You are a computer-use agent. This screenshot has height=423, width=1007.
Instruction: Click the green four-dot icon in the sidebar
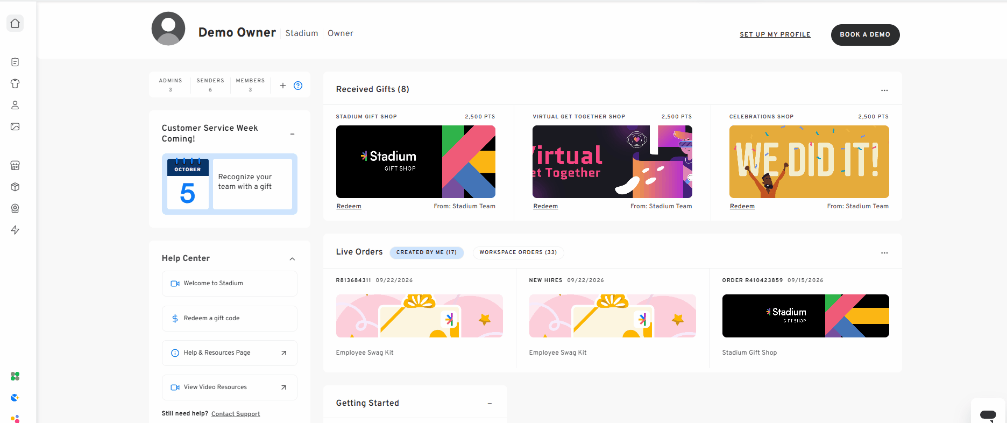coord(15,376)
